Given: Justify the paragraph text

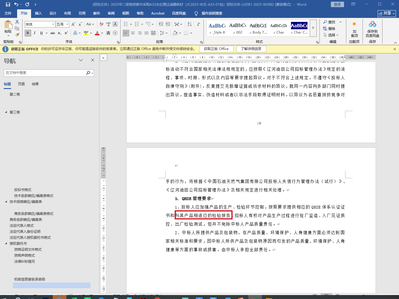Looking at the screenshot, I should (x=146, y=33).
